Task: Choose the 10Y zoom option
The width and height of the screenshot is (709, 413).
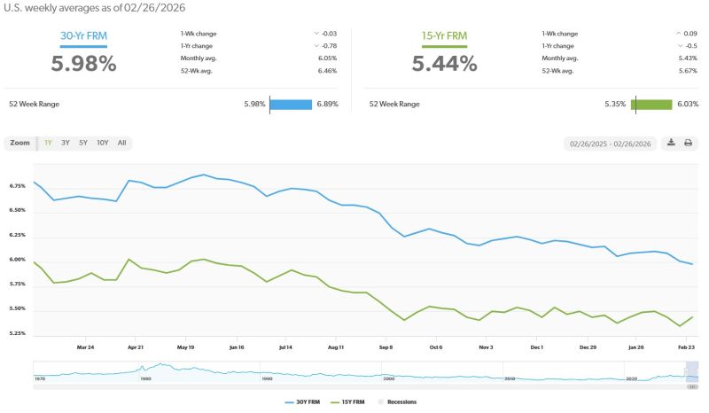Action: [x=103, y=143]
